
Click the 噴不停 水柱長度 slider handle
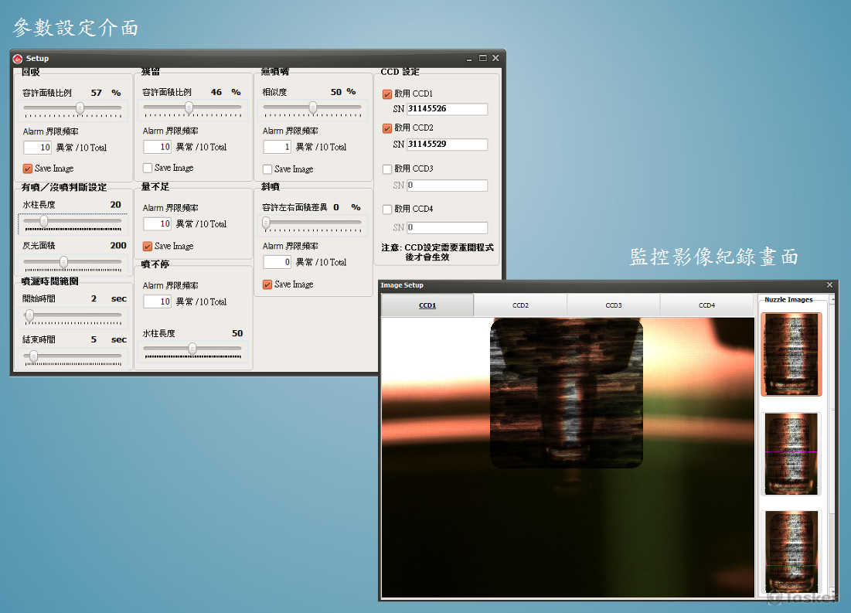pyautogui.click(x=192, y=349)
